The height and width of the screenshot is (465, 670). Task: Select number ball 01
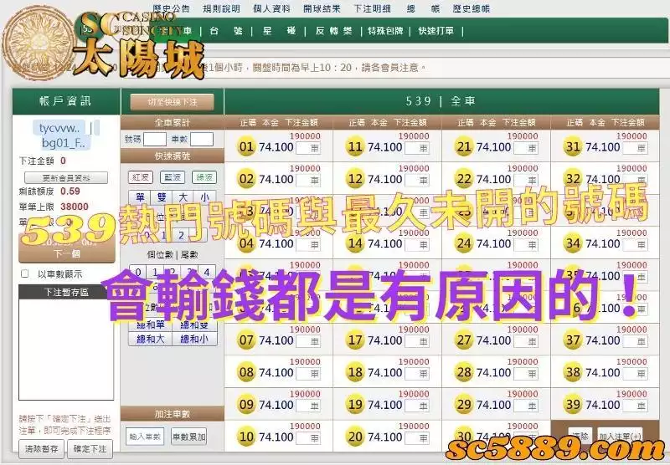pyautogui.click(x=246, y=147)
